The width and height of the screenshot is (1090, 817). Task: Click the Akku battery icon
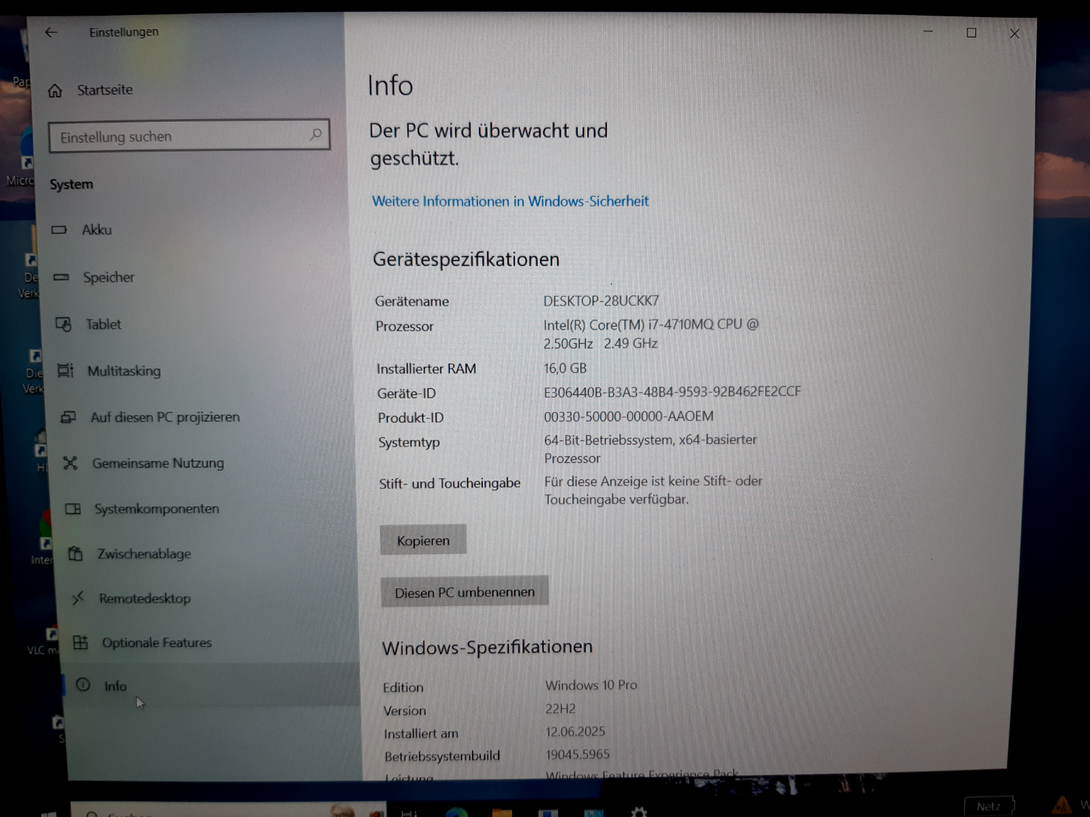59,230
